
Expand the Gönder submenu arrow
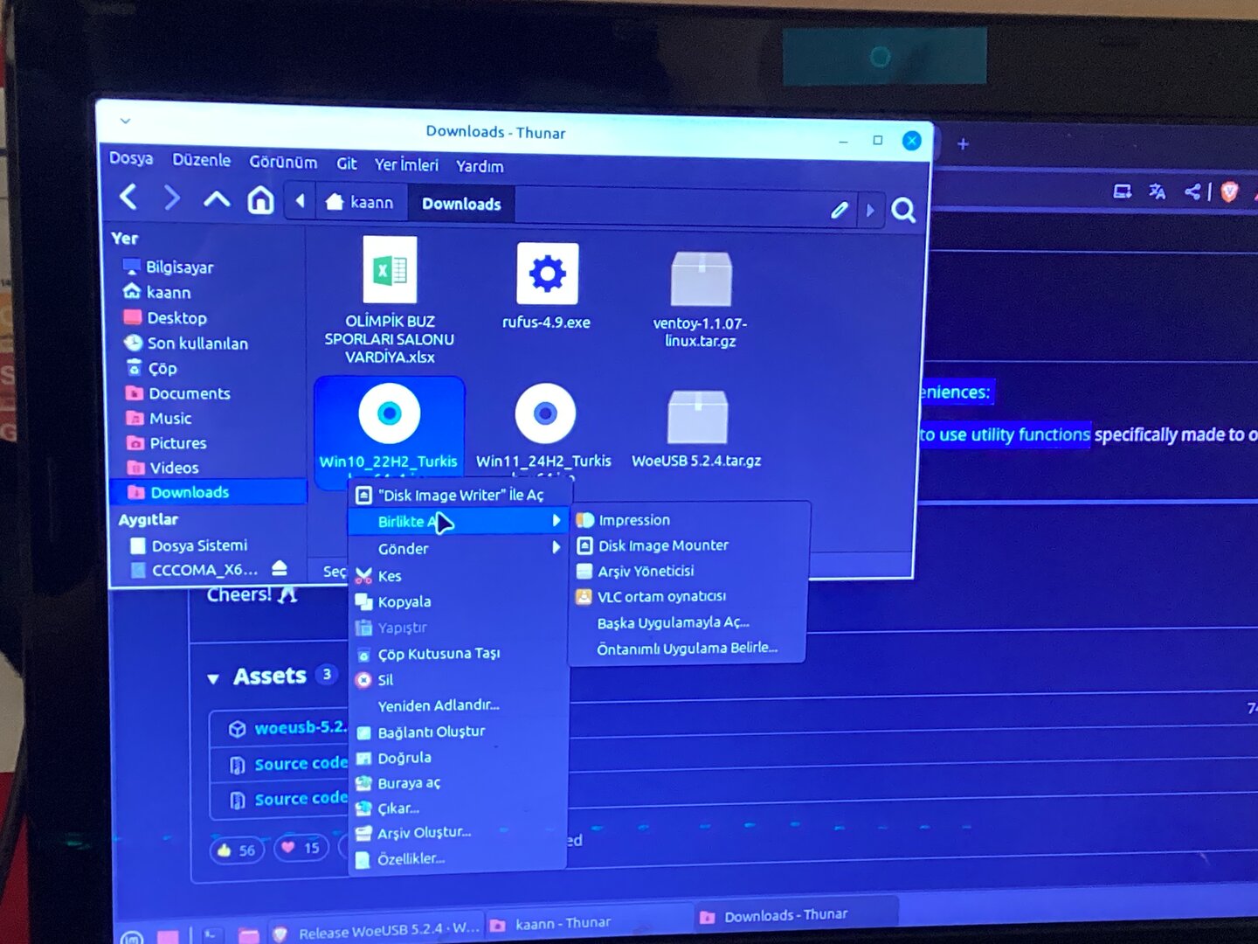pyautogui.click(x=556, y=548)
